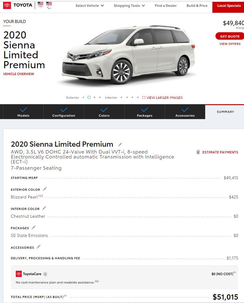This screenshot has width=244, height=303.
Task: Expand the Shopping Tools dropdown
Action: 129,6
